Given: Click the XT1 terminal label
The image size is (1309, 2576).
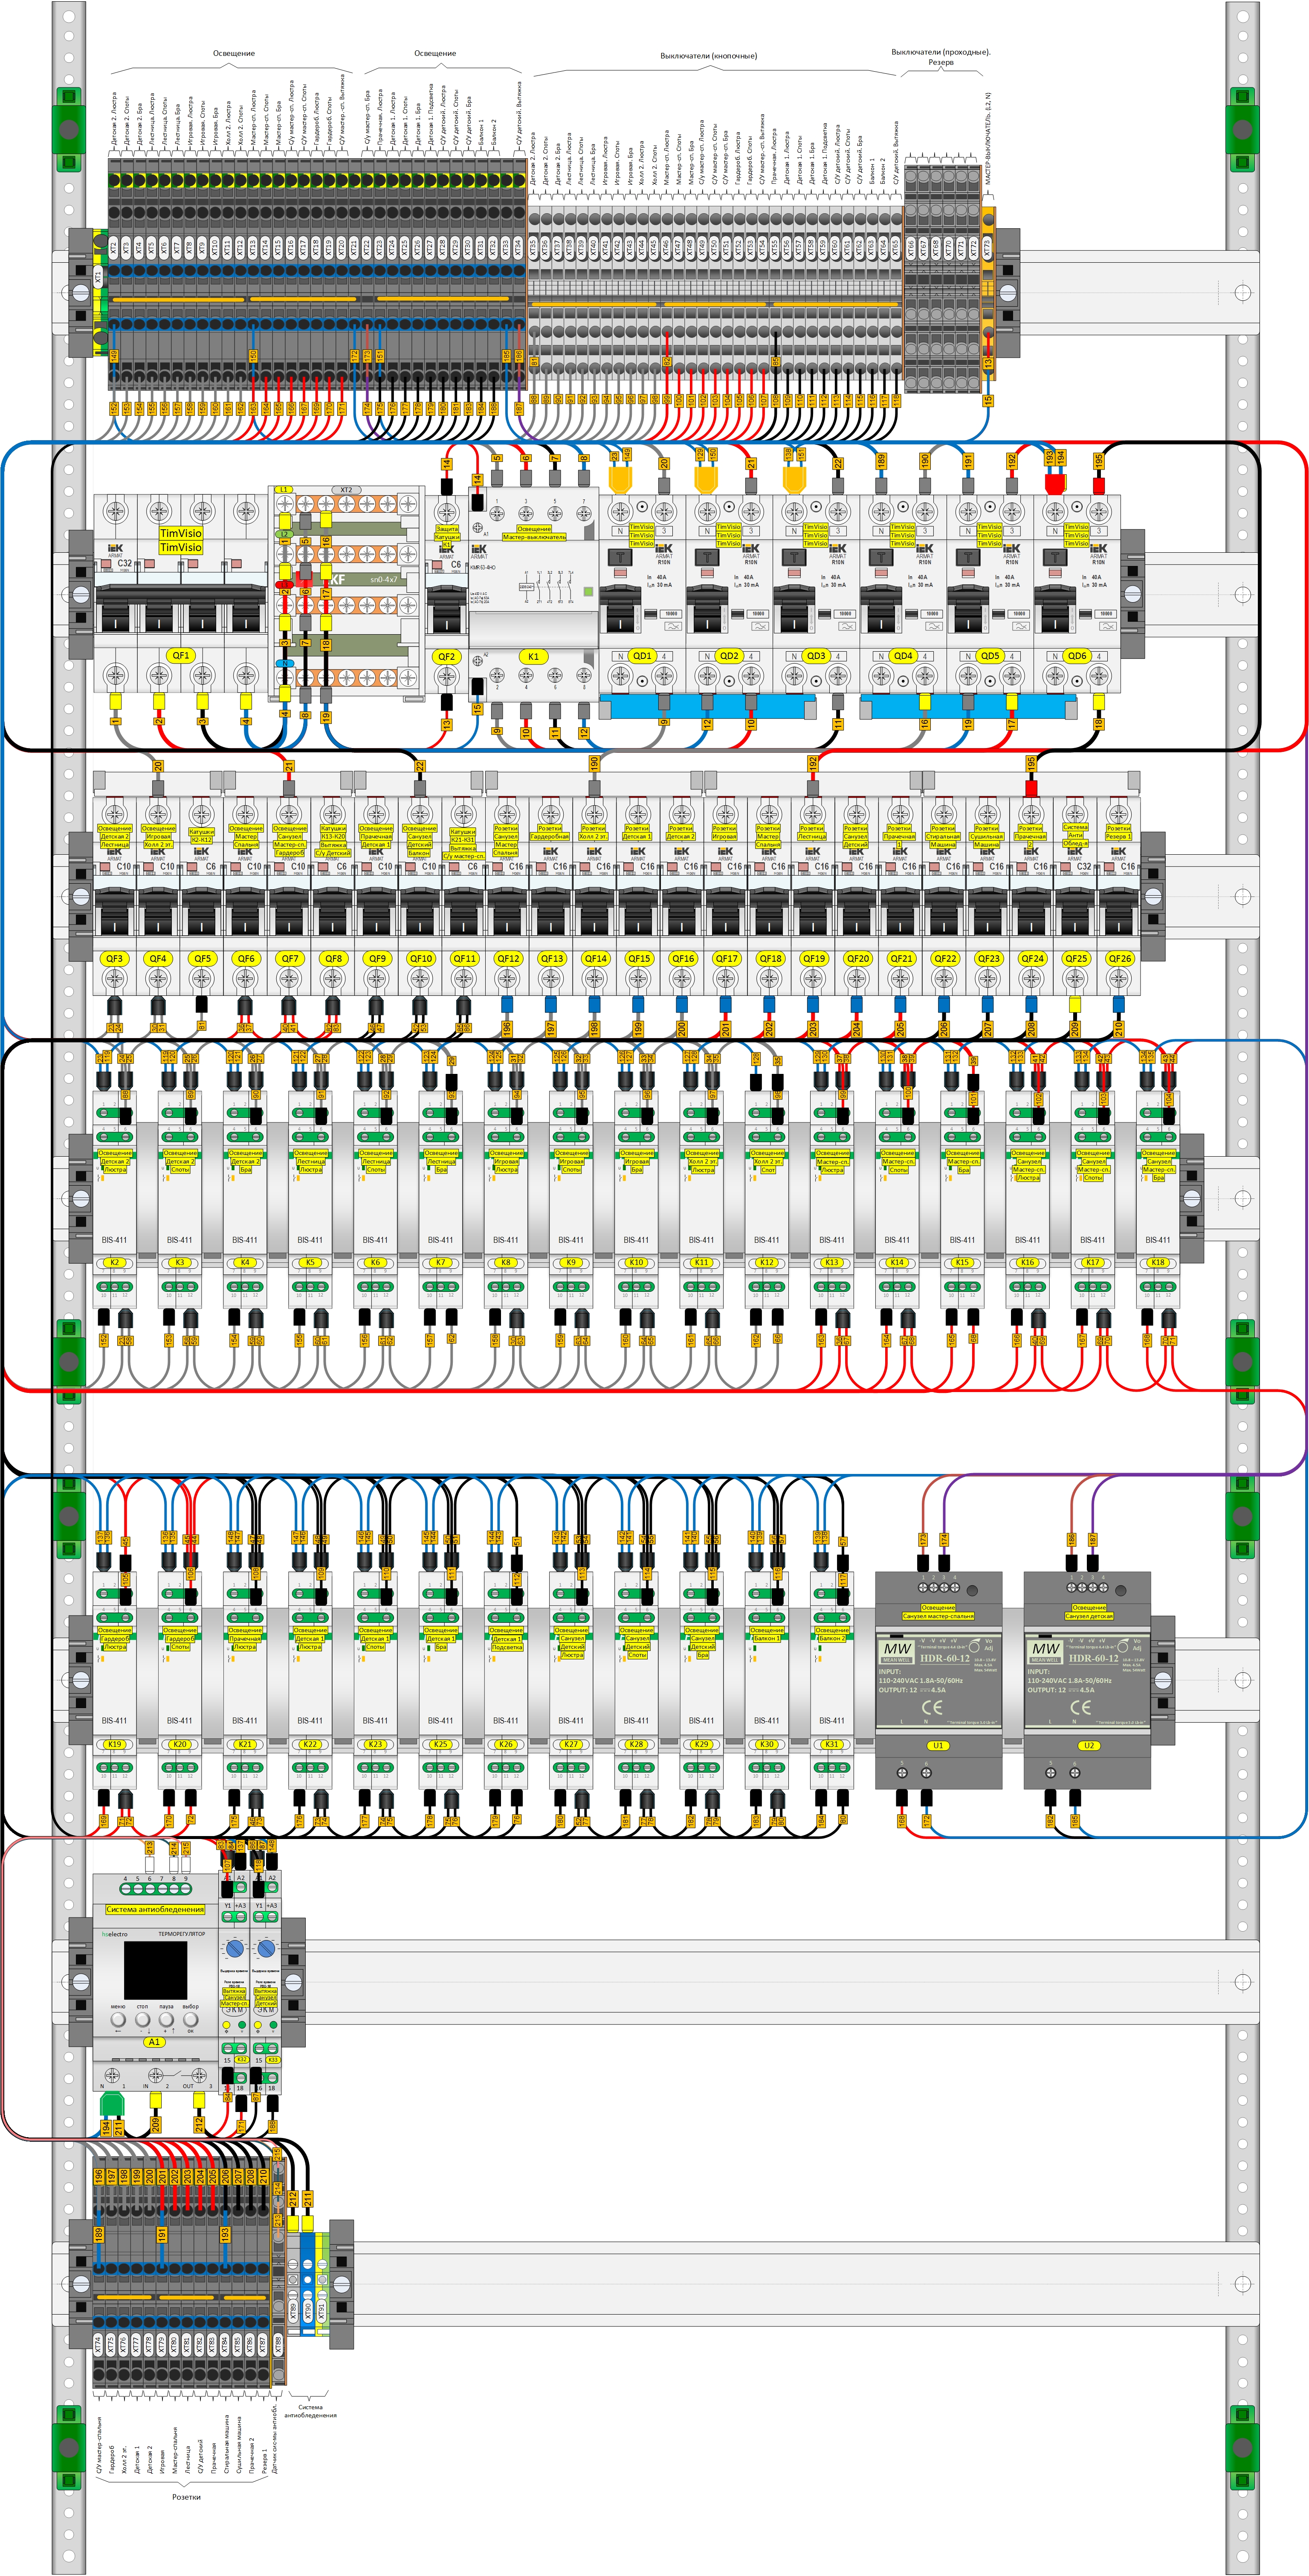Looking at the screenshot, I should click(98, 276).
